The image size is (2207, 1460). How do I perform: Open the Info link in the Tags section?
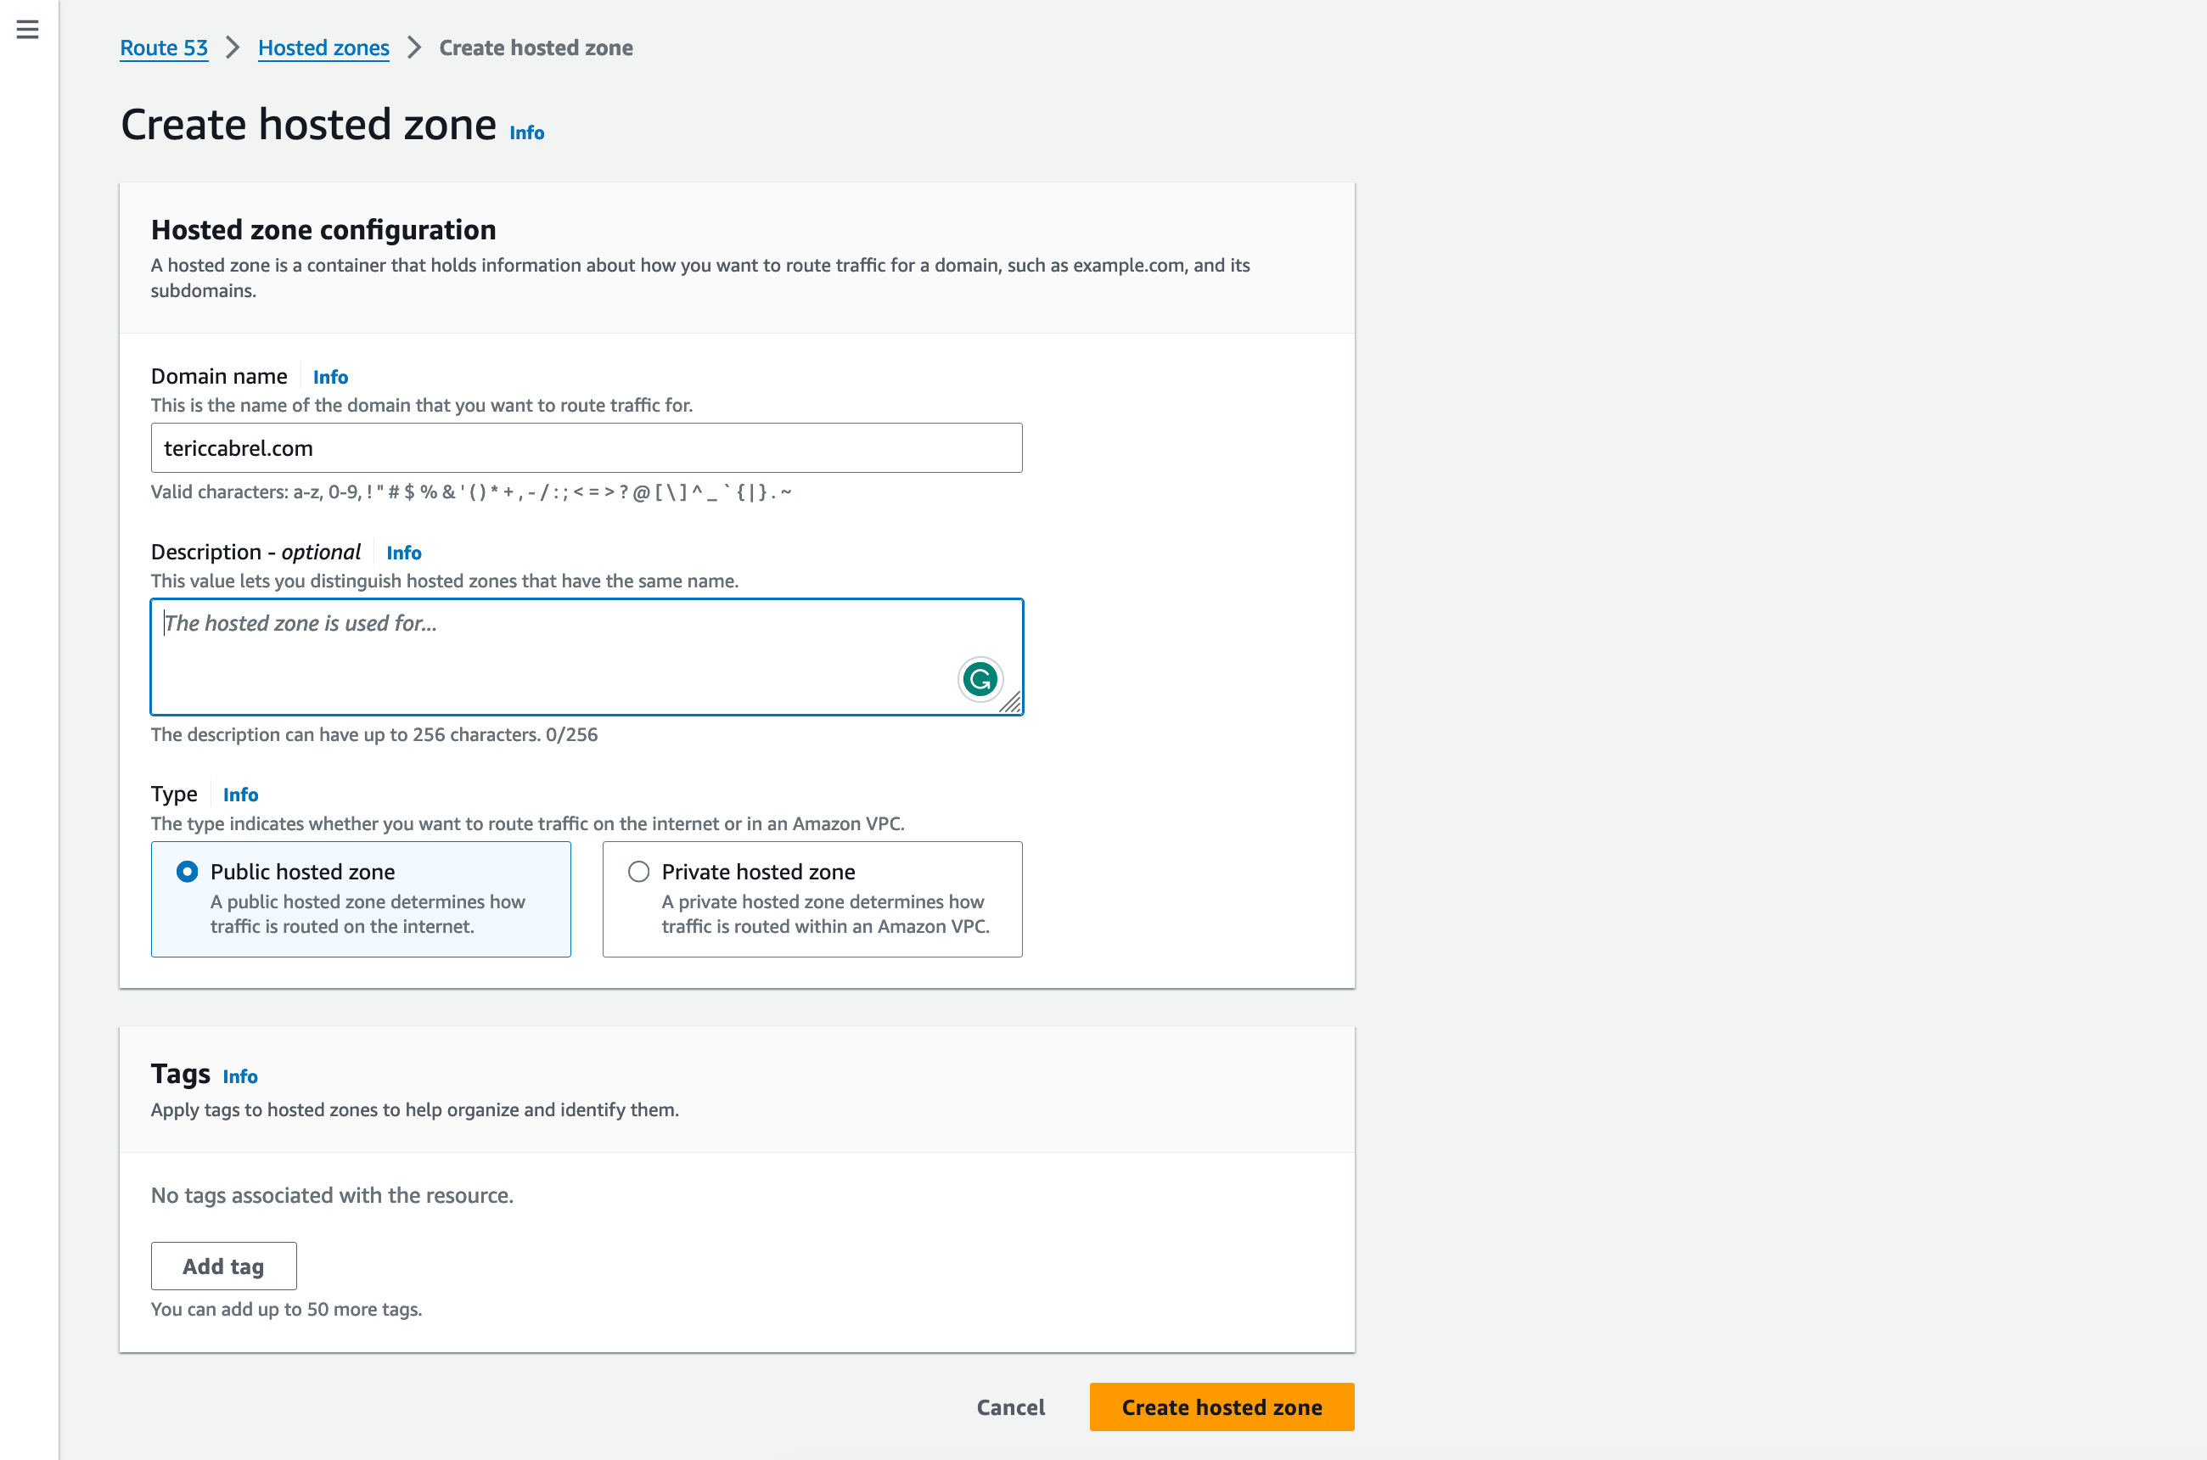(x=239, y=1076)
